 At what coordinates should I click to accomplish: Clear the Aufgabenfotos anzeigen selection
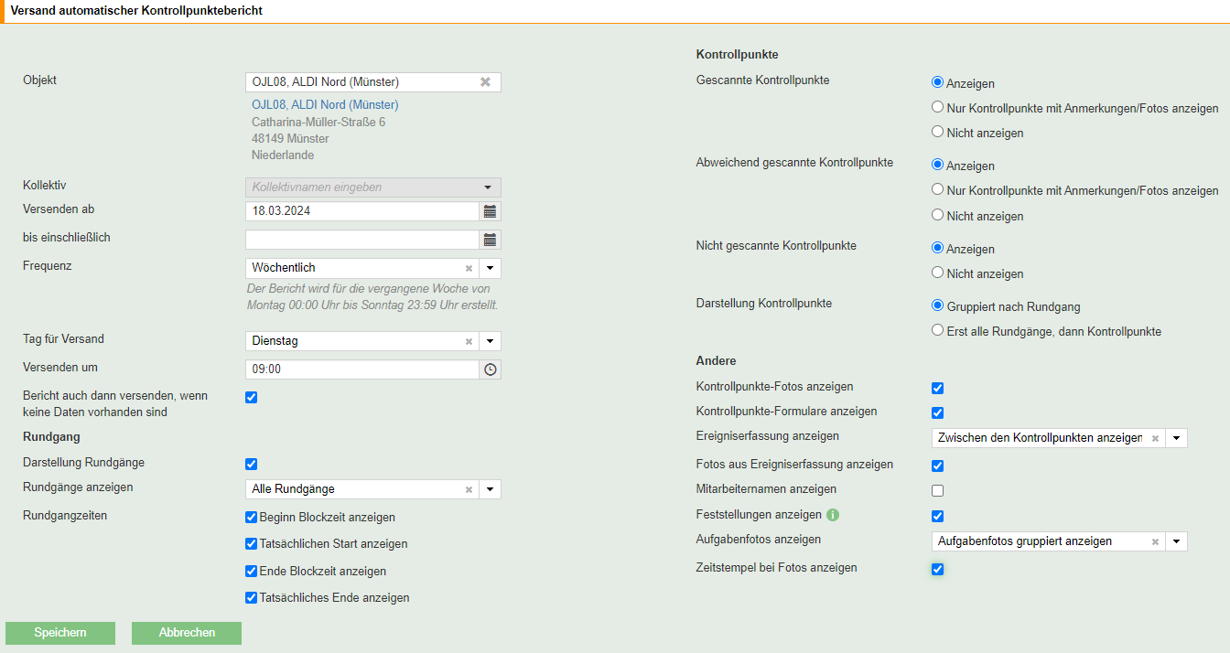(1155, 541)
